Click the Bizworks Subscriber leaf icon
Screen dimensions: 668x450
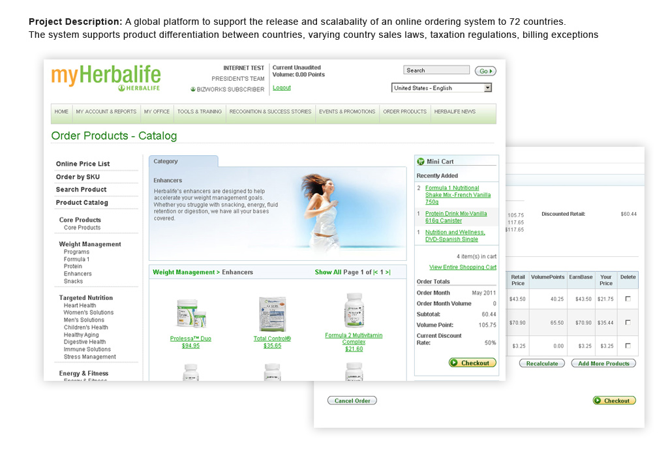coord(193,89)
